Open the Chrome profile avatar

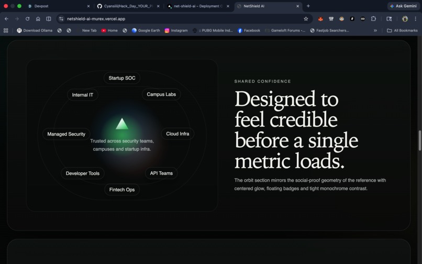pyautogui.click(x=405, y=19)
